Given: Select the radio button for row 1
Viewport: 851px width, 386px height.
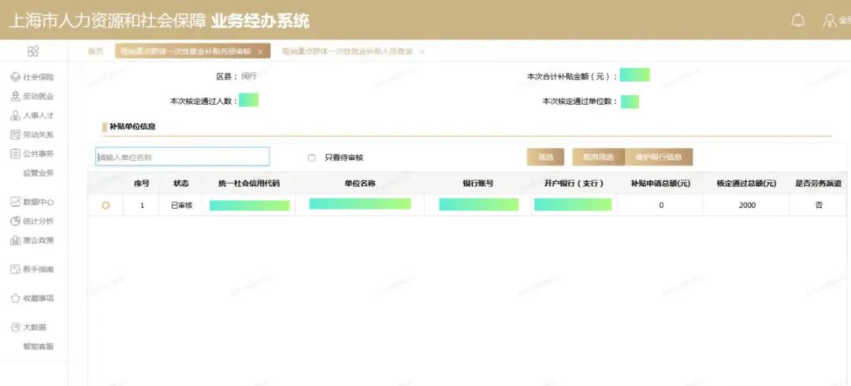Looking at the screenshot, I should pyautogui.click(x=106, y=206).
